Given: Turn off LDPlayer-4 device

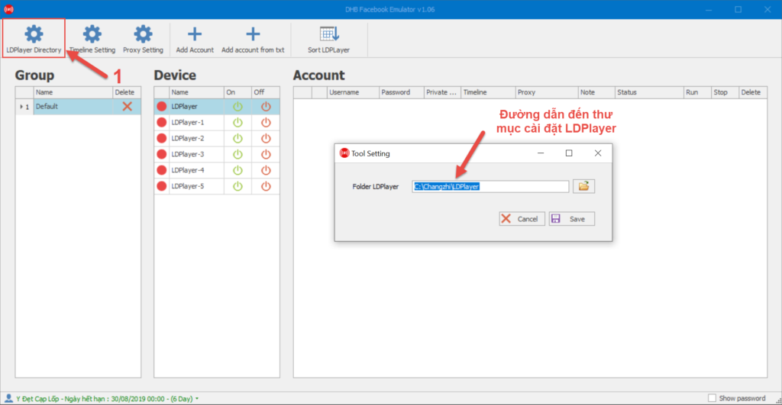Looking at the screenshot, I should (266, 170).
